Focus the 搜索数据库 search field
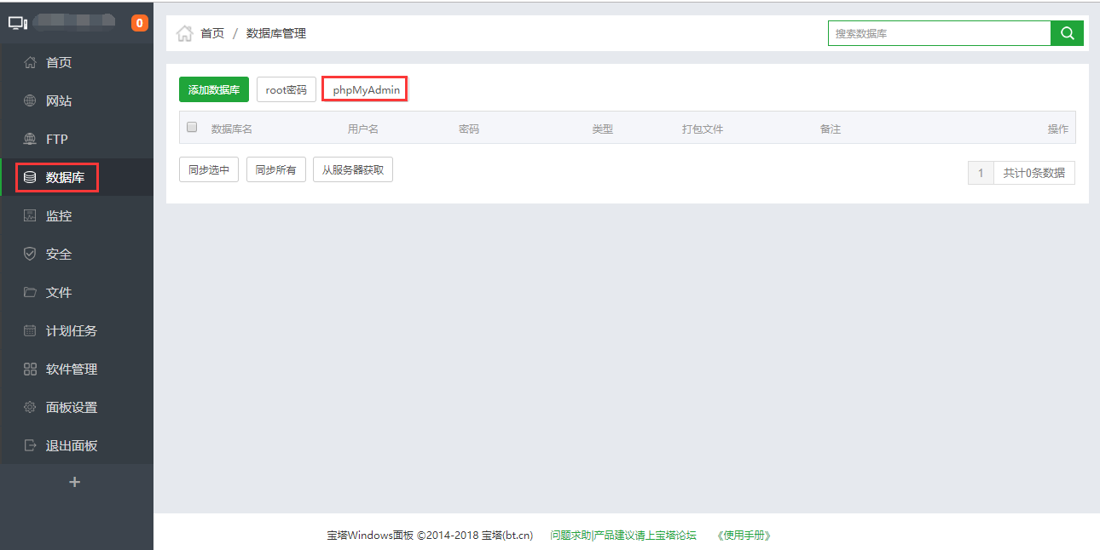This screenshot has height=550, width=1100. (939, 33)
